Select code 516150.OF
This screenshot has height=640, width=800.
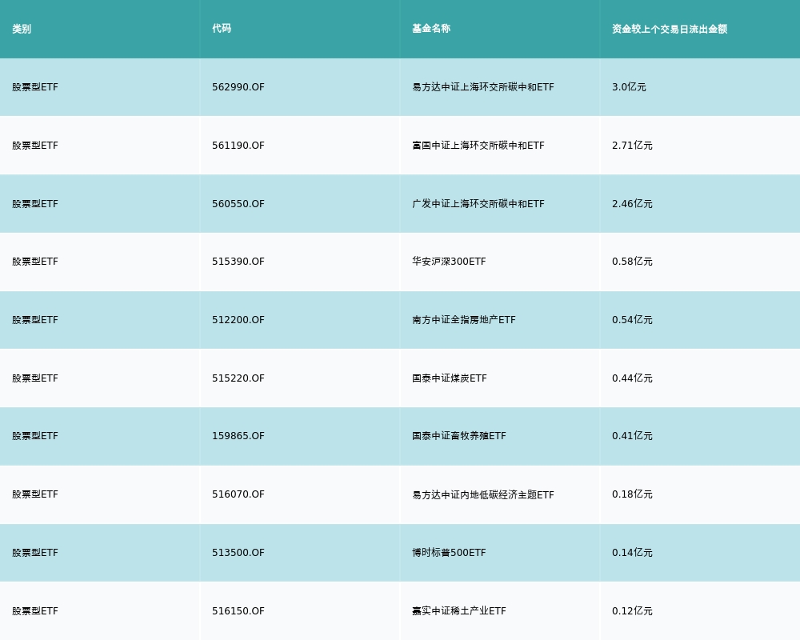coord(238,611)
